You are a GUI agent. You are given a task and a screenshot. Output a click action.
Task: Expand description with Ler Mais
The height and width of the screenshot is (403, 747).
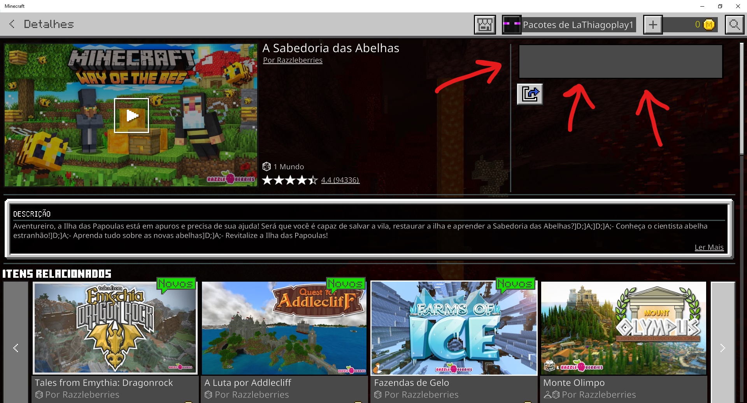point(709,247)
